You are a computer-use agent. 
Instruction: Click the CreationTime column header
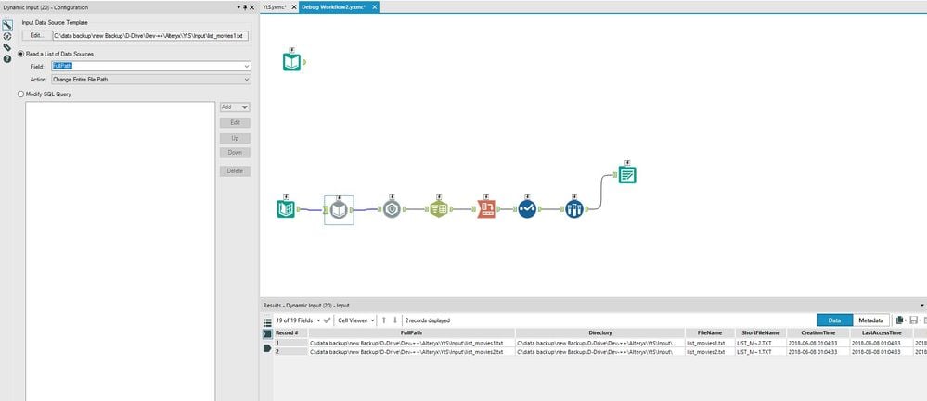818,333
